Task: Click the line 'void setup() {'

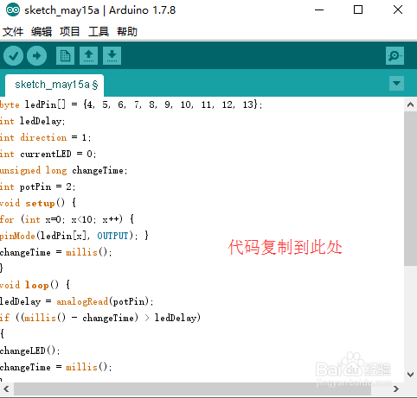Action: 38,203
